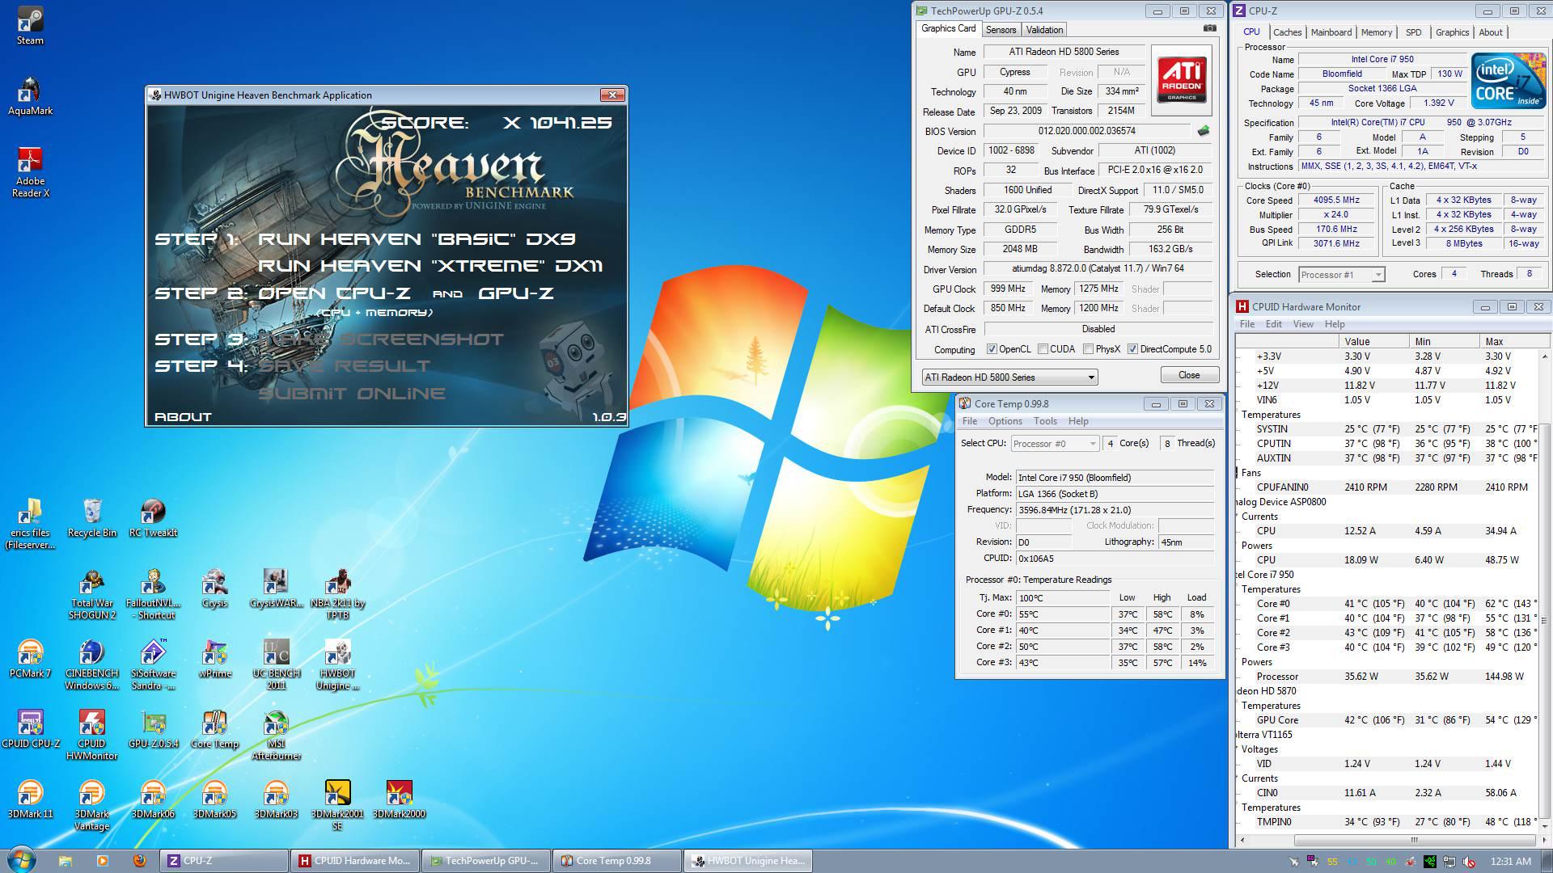Open the Tools menu in Core Temp

1045,421
